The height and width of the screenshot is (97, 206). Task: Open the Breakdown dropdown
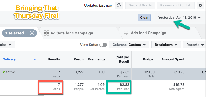tap(166, 45)
